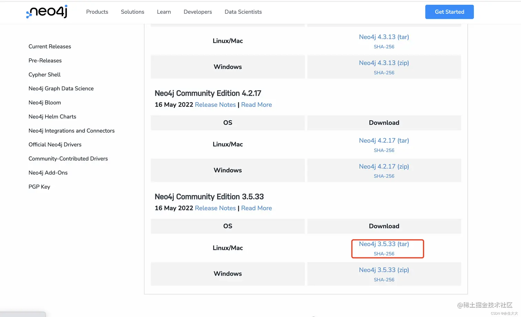Open SHA-256 for Neo4j 4.3.13 tar
The height and width of the screenshot is (317, 521).
(384, 47)
